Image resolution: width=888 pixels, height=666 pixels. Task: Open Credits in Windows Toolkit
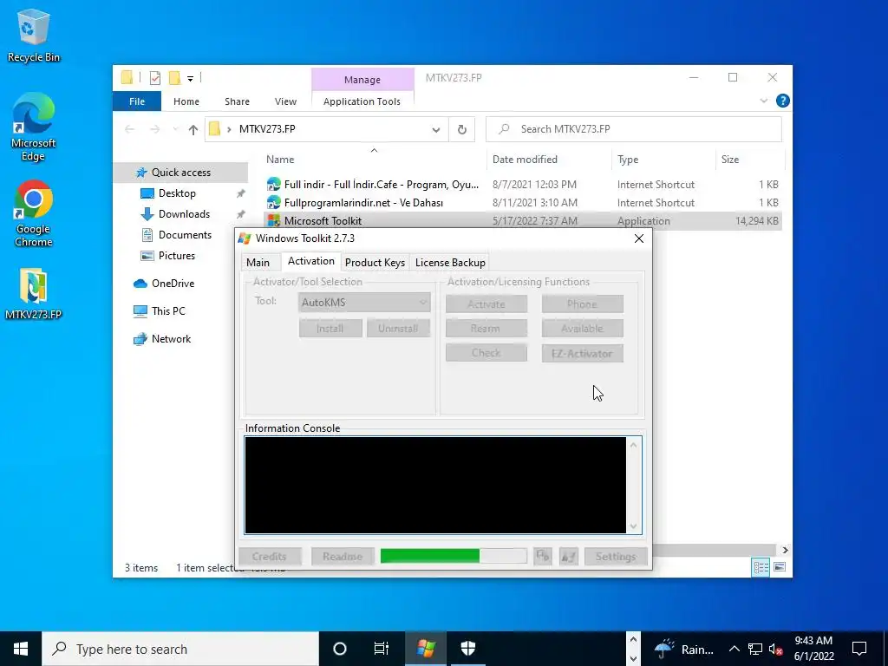click(270, 557)
